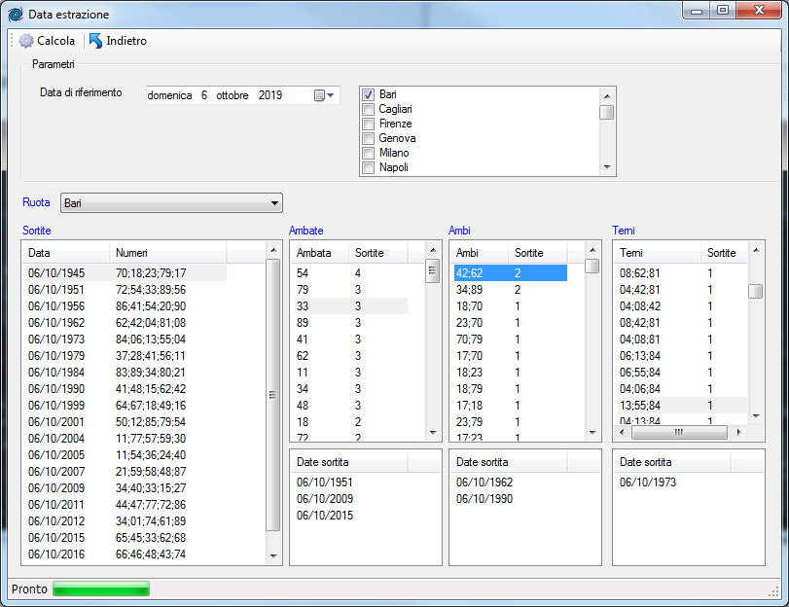The image size is (789, 607).
Task: Click the app icon in the title bar
Action: point(16,14)
